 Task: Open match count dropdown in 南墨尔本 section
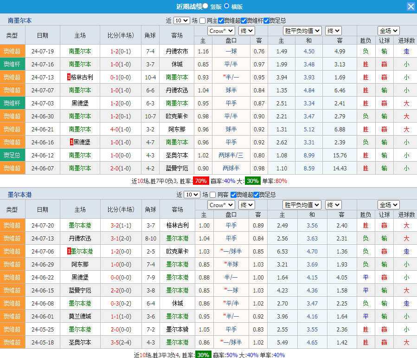tap(181, 20)
